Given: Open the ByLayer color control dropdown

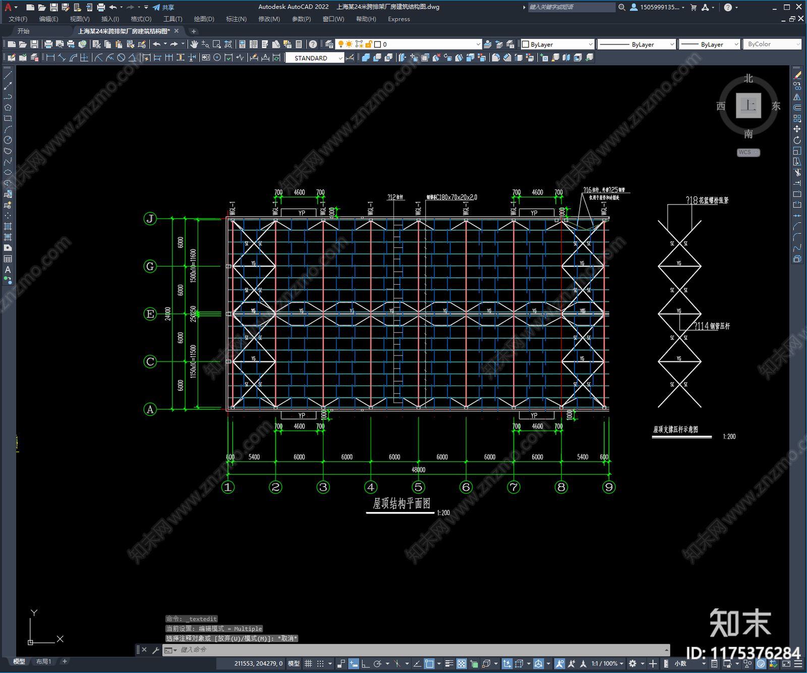Looking at the screenshot, I should 557,44.
